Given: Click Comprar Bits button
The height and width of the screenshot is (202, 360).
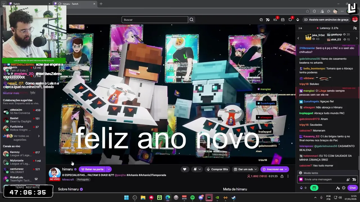Looking at the screenshot, I should pyautogui.click(x=217, y=169).
